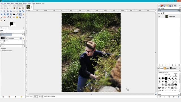The image size is (181, 102).
Task: Select the Rotate tool
Action: tap(20, 11)
